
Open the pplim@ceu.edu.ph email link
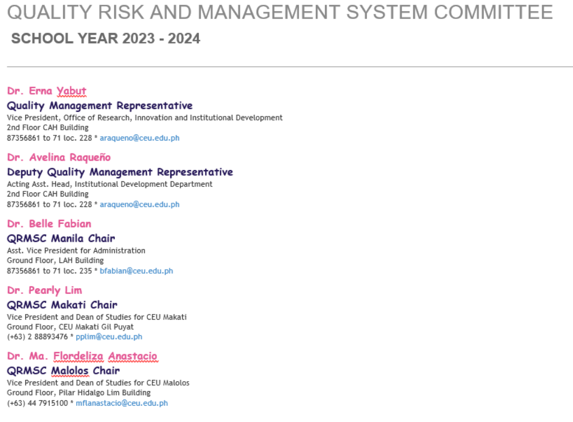pyautogui.click(x=109, y=336)
